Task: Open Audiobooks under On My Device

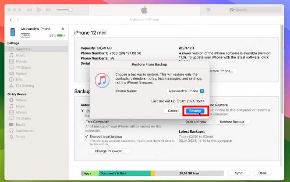Action: 36,131
